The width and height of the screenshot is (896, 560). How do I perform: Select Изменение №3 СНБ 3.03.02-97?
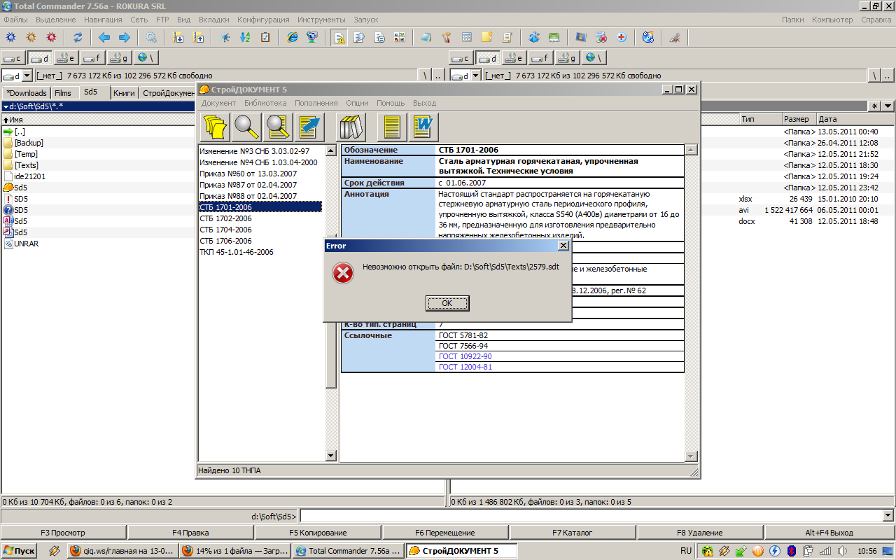(x=255, y=151)
